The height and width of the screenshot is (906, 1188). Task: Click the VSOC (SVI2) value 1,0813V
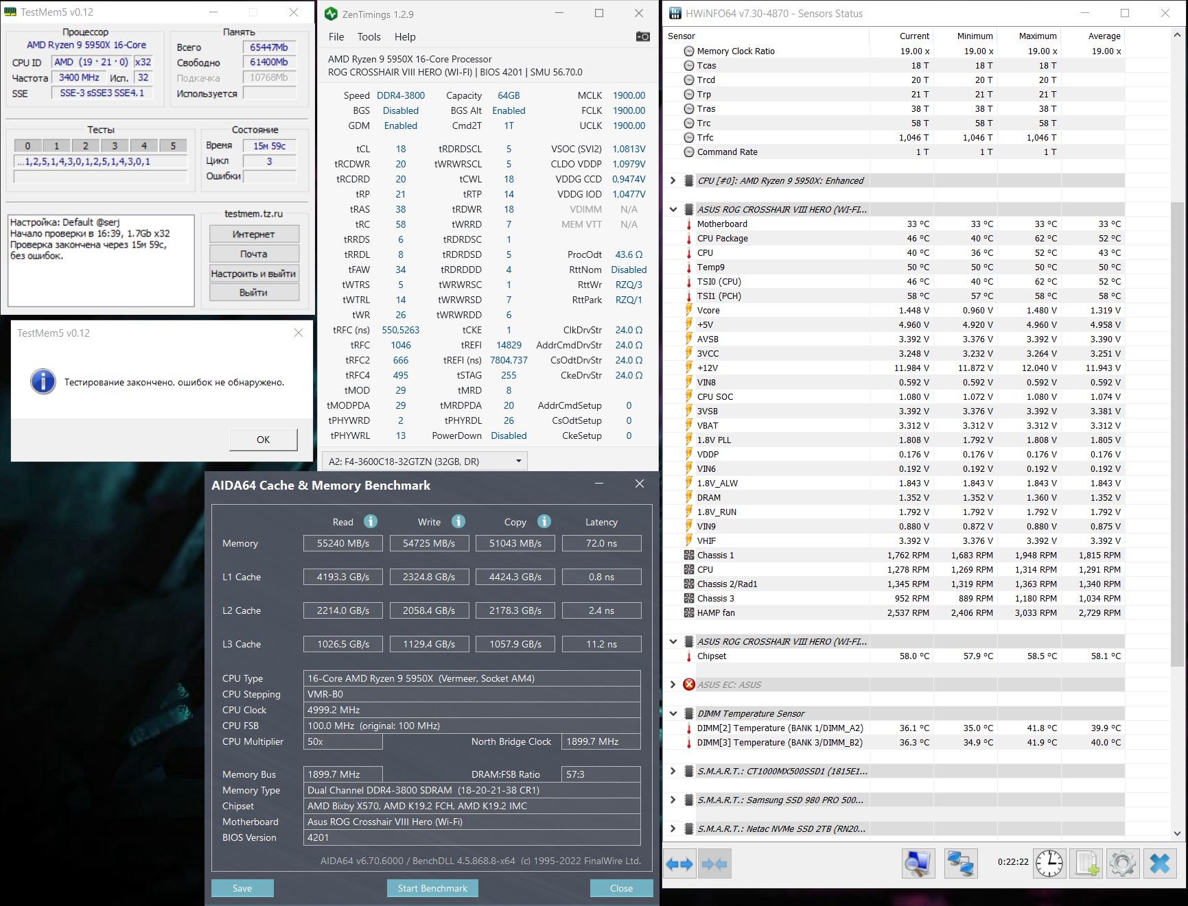coord(629,149)
